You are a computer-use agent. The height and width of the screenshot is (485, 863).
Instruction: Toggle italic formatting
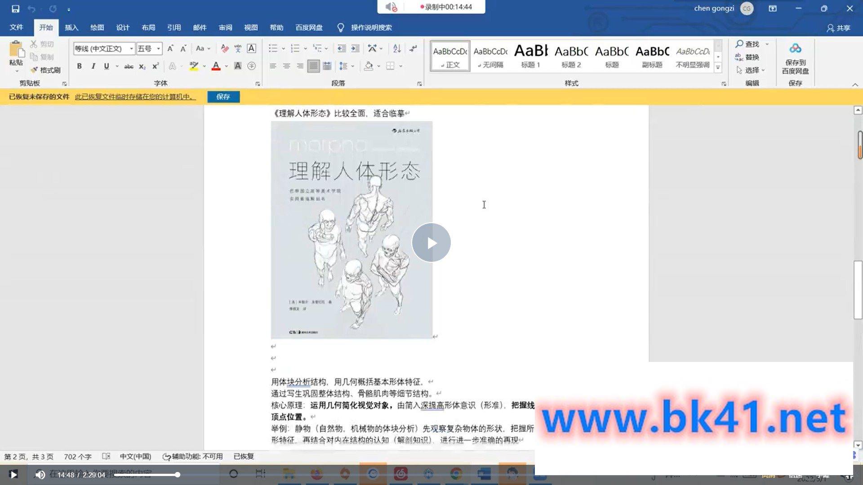coord(93,66)
